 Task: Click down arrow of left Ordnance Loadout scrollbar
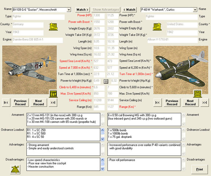(x=102, y=139)
